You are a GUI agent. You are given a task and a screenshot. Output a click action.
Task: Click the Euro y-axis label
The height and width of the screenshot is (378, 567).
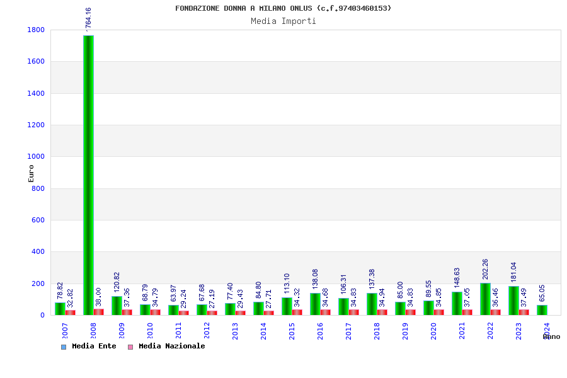click(x=31, y=173)
